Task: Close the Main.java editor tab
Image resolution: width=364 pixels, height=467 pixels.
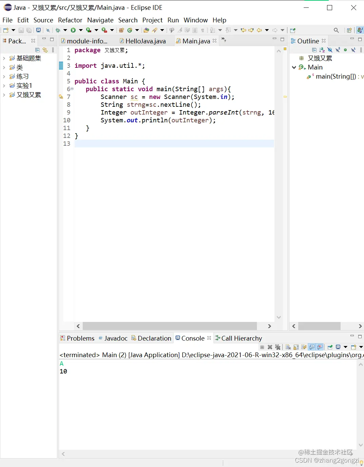Action: tap(215, 41)
